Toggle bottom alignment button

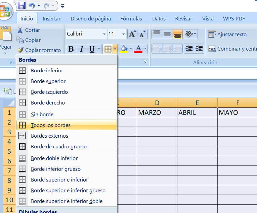click(x=177, y=34)
